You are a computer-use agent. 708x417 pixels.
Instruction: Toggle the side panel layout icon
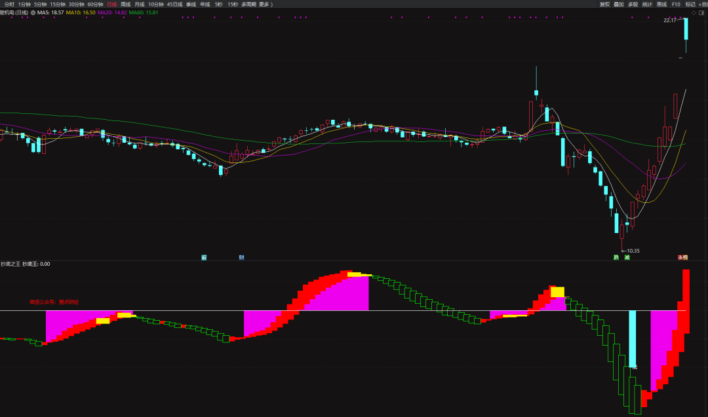701,12
